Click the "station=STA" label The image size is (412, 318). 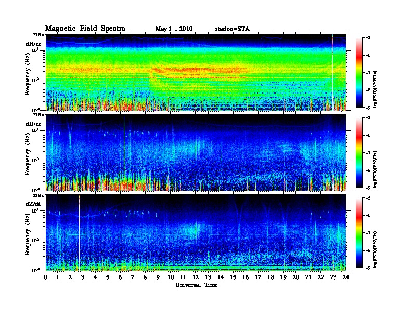(233, 29)
